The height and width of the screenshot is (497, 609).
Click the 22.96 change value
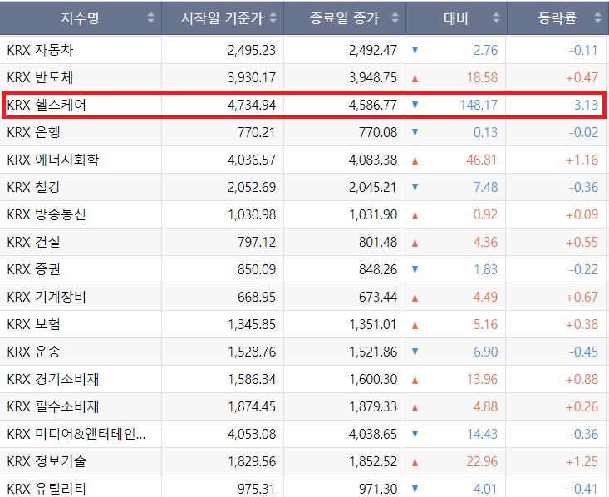482,461
